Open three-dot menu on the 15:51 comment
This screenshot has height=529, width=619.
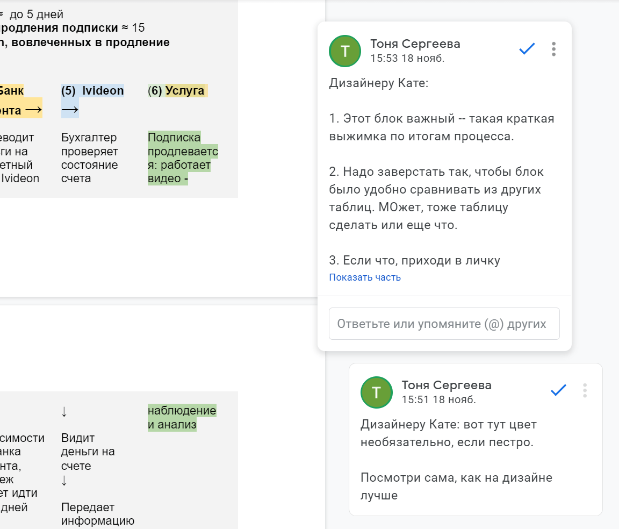point(585,390)
